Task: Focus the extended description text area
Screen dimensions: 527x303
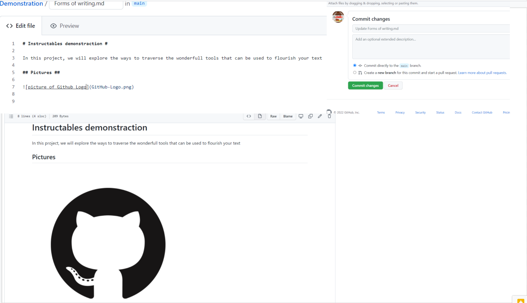Action: 431,46
